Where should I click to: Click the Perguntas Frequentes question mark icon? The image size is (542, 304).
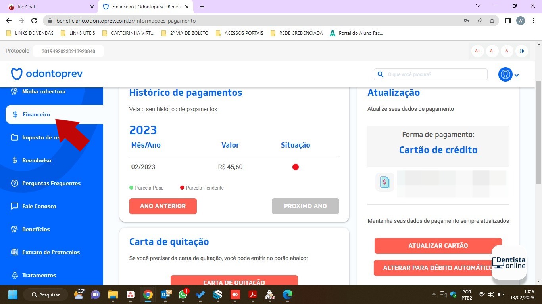15,183
